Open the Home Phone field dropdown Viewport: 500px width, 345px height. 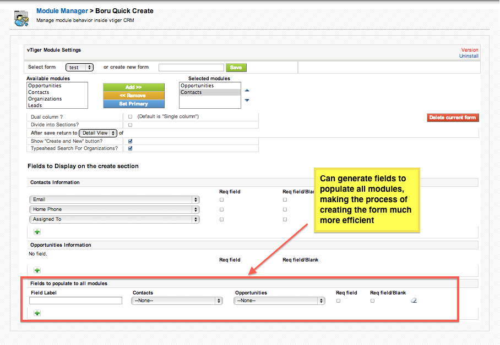click(x=115, y=209)
